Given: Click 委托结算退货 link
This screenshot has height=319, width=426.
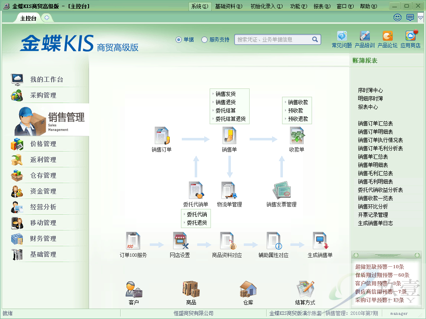Looking at the screenshot, I should tap(230, 119).
